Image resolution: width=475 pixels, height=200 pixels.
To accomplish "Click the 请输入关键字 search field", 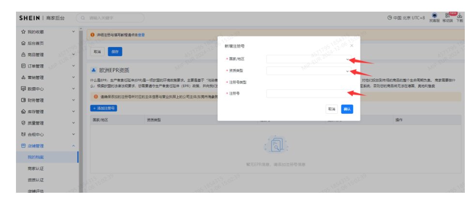I will click(x=110, y=18).
